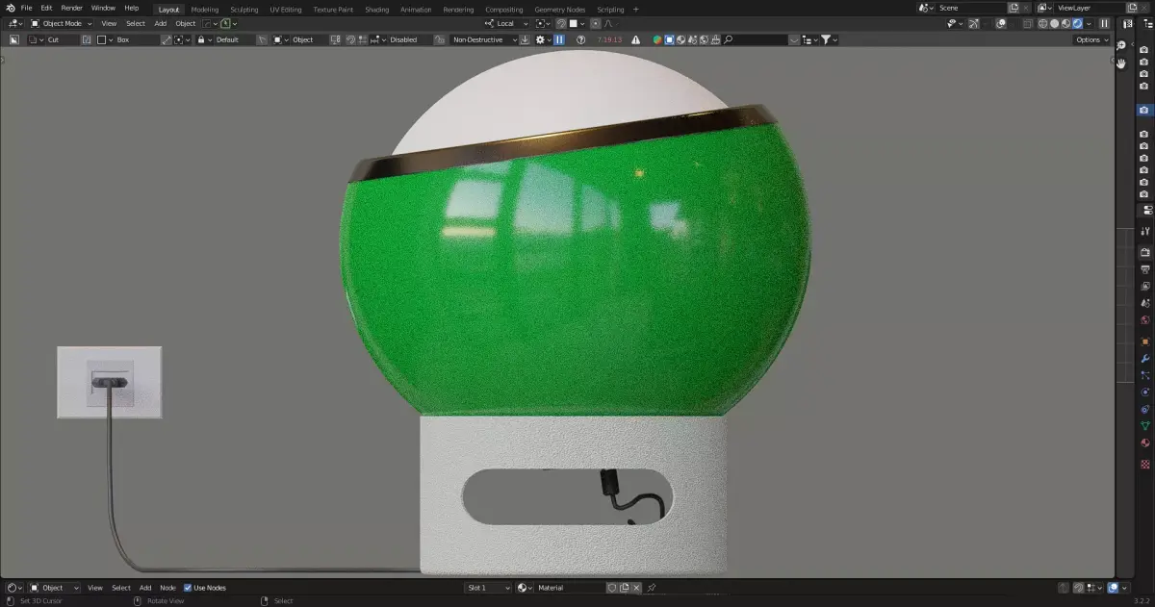1155x607 pixels.
Task: Switch to the Modeling workspace tab
Action: (205, 9)
